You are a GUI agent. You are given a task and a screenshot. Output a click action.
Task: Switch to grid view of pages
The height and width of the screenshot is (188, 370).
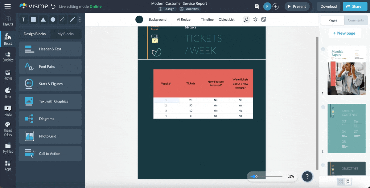coord(341,182)
